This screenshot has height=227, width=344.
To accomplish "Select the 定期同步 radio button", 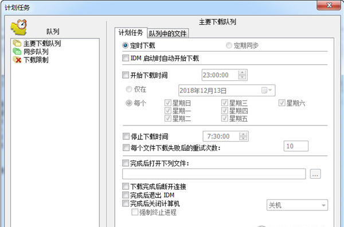I will point(229,45).
